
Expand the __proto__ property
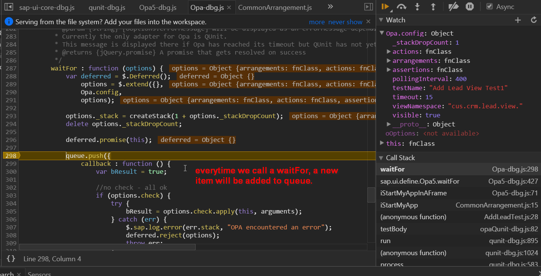[x=389, y=124]
